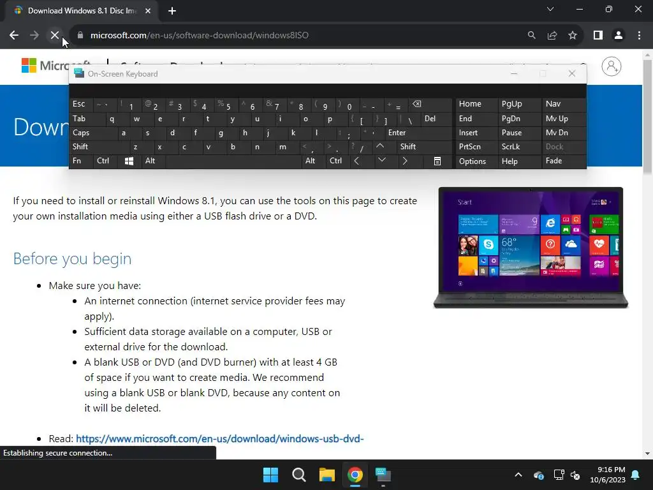Stop loading the page in Chrome
Viewport: 653px width, 490px height.
point(55,36)
